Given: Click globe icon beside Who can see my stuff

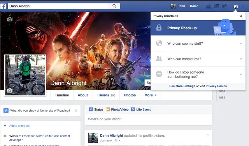Looking at the screenshot, I should click(x=159, y=43).
